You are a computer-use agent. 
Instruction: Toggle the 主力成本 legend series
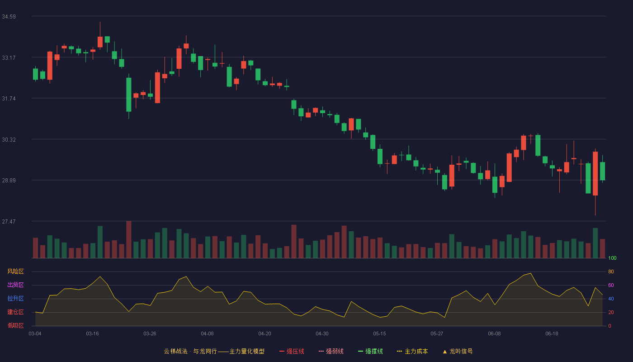coord(412,351)
